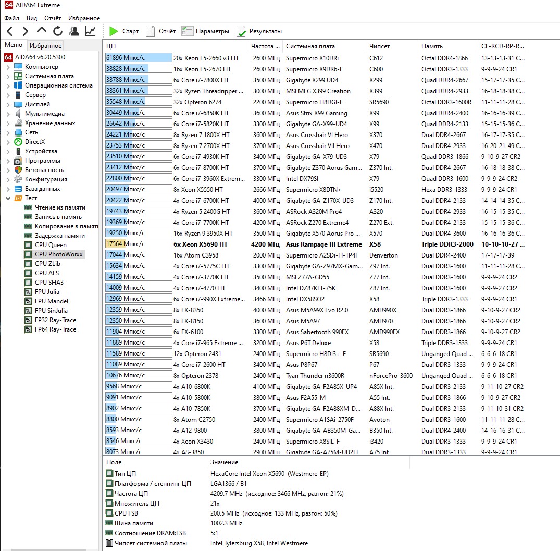Go up one level with the Up arrow
Viewport: 560px width, 551px height.
coord(42,31)
